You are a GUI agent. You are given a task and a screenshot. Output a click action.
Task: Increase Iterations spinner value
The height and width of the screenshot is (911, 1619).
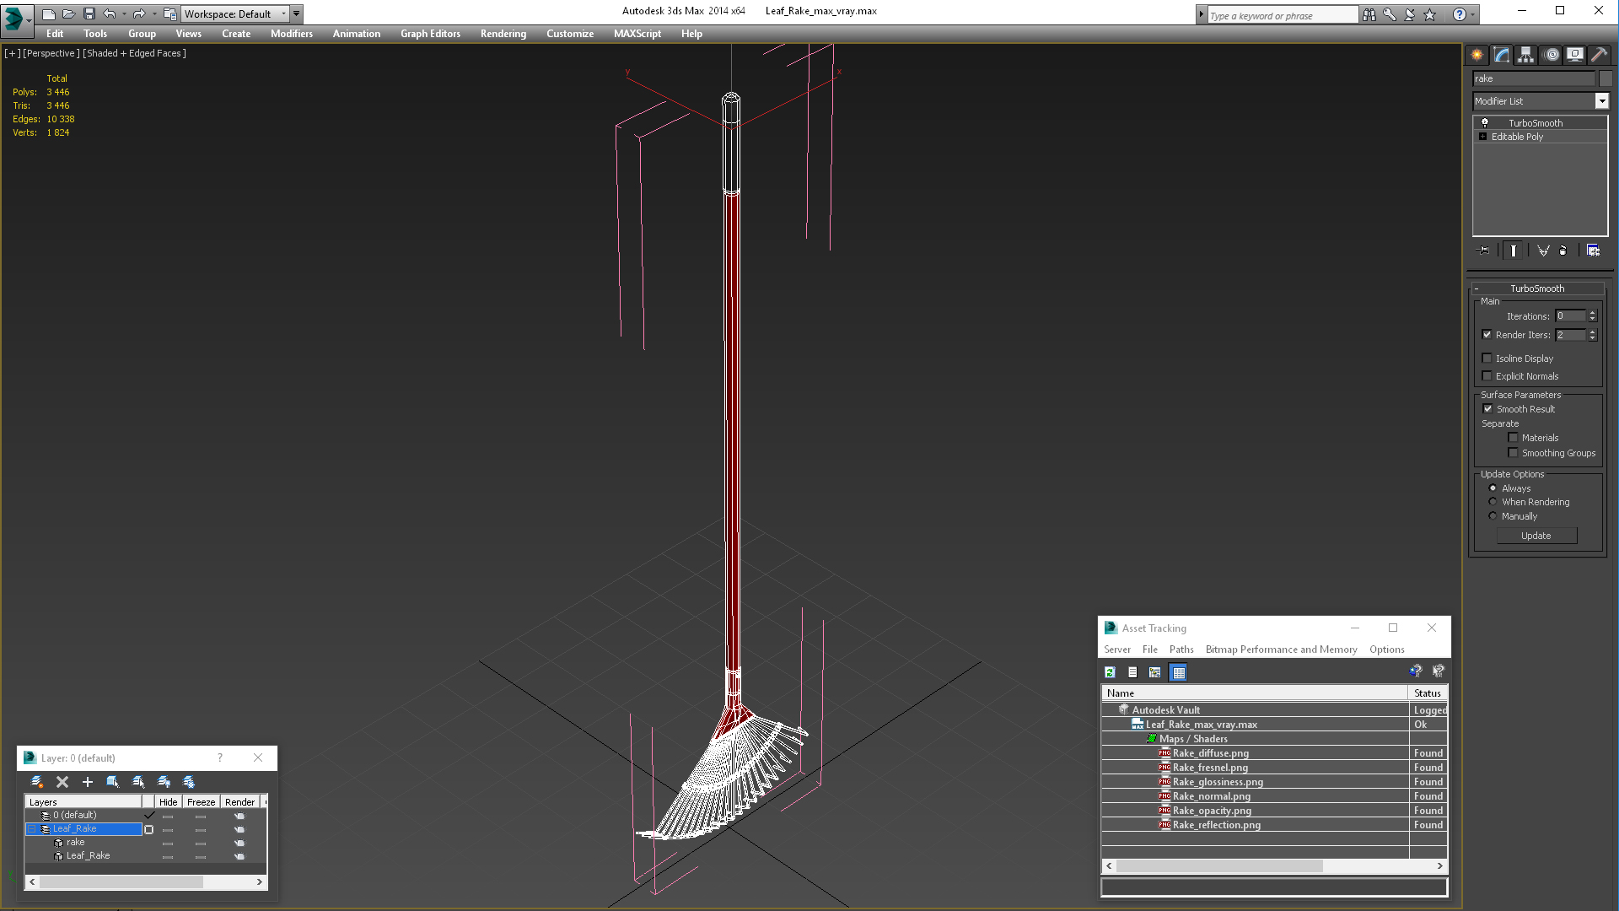[x=1592, y=313]
